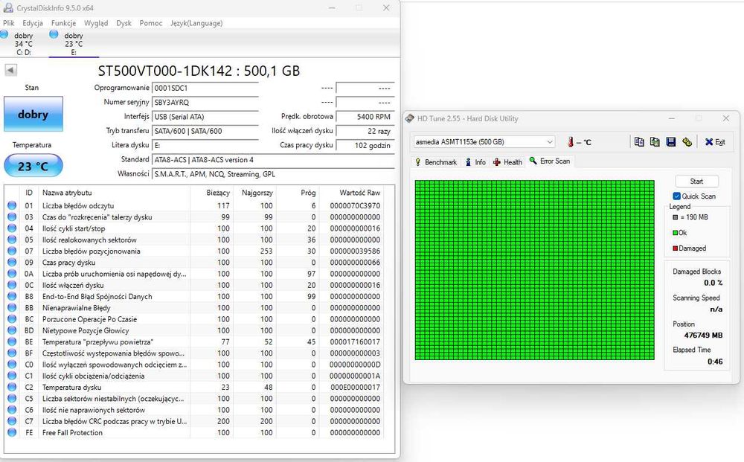Viewport: 744px width, 462px height.
Task: Click the gray 190 MB block legend swatch
Action: pyautogui.click(x=676, y=216)
